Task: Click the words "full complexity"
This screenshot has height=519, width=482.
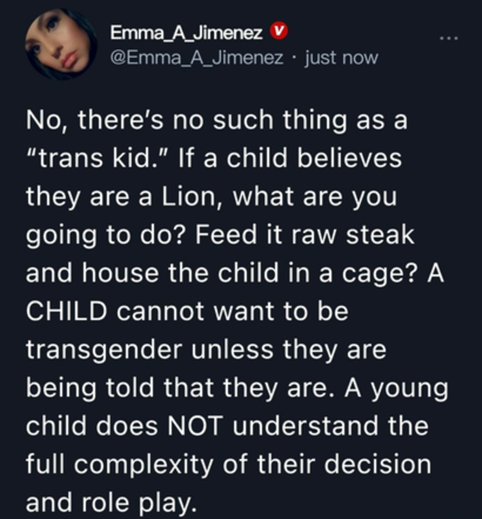Action: point(119,464)
